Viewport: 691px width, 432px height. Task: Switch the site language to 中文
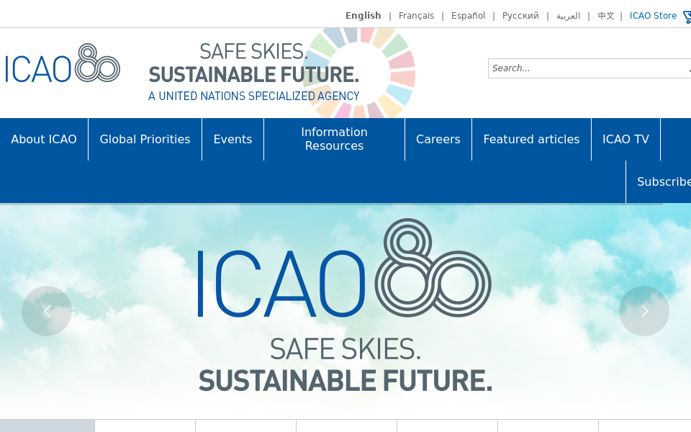click(605, 15)
